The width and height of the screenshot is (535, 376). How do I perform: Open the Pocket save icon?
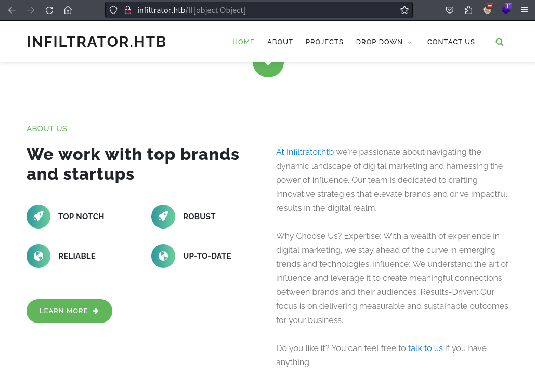pyautogui.click(x=450, y=10)
